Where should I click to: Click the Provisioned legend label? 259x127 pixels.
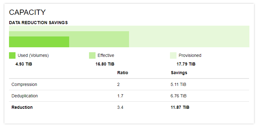coord(190,55)
